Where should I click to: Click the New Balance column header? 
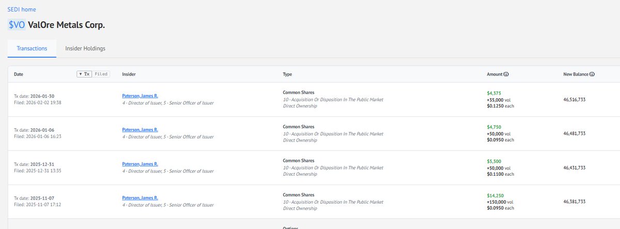point(576,74)
